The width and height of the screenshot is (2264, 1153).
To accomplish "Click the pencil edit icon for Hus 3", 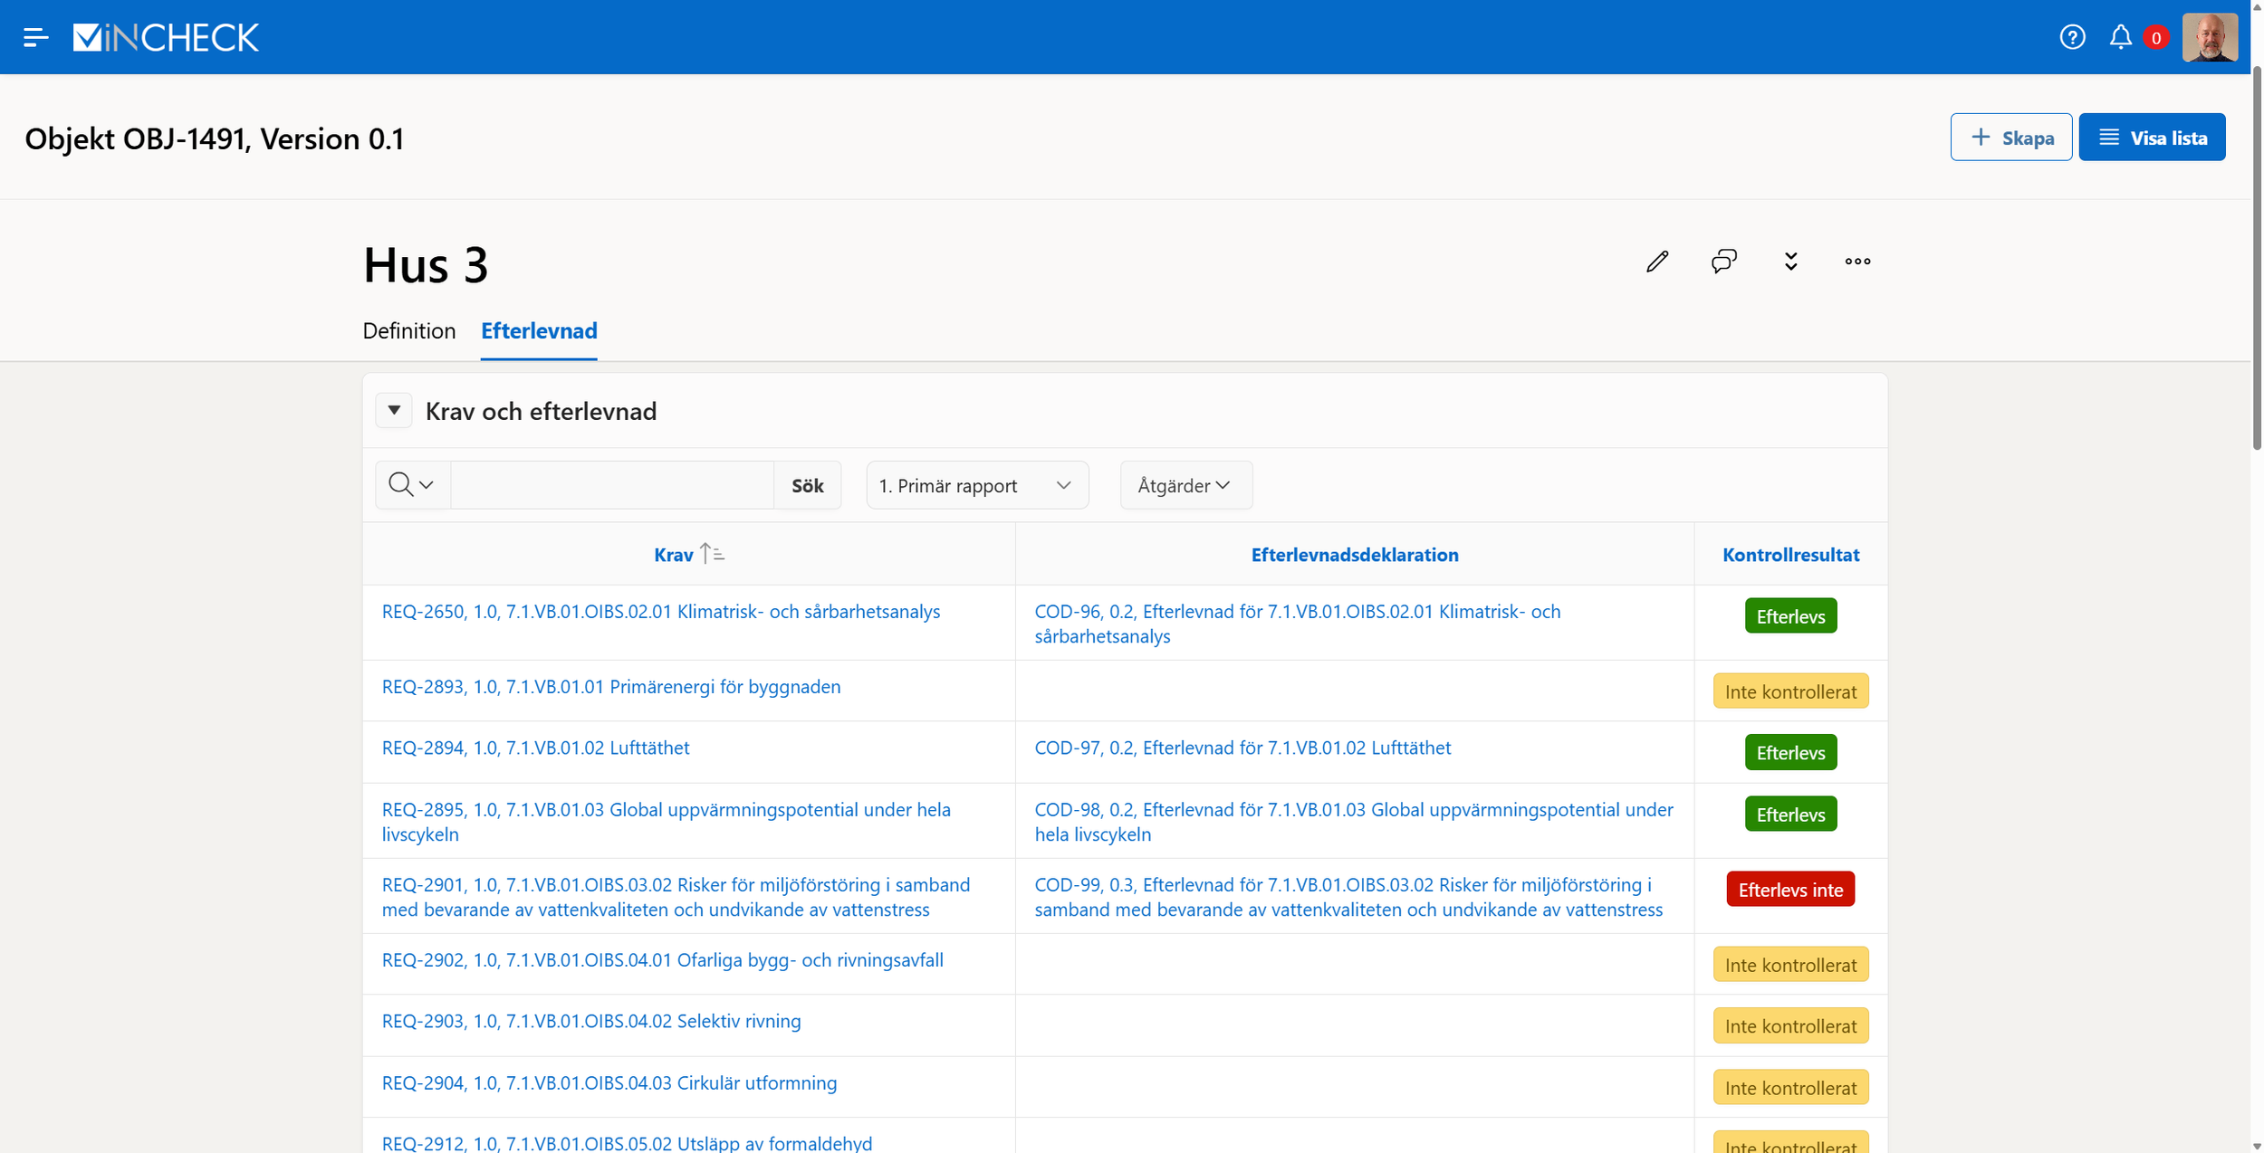I will coord(1656,262).
